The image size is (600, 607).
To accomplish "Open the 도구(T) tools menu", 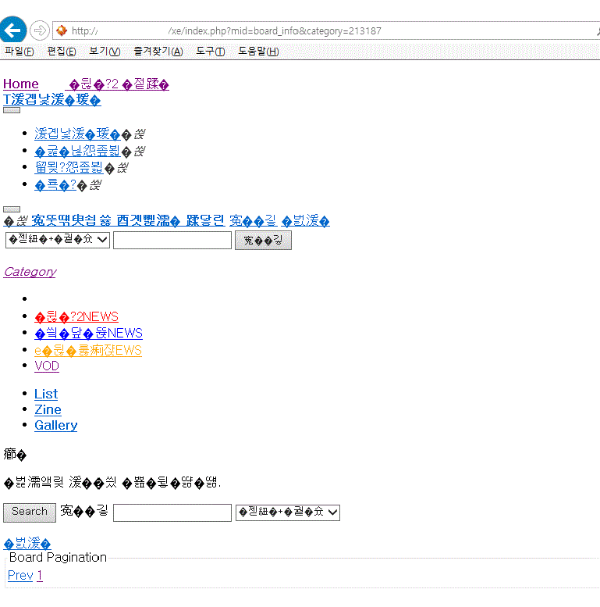I will click(210, 52).
